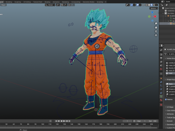Open the Global transform orientation dropdown
This screenshot has height=131, width=175.
[50, 5]
